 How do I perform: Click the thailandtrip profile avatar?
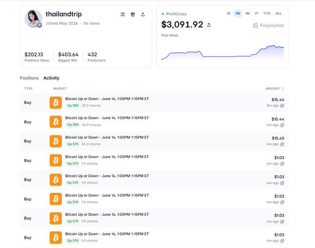(x=33, y=19)
